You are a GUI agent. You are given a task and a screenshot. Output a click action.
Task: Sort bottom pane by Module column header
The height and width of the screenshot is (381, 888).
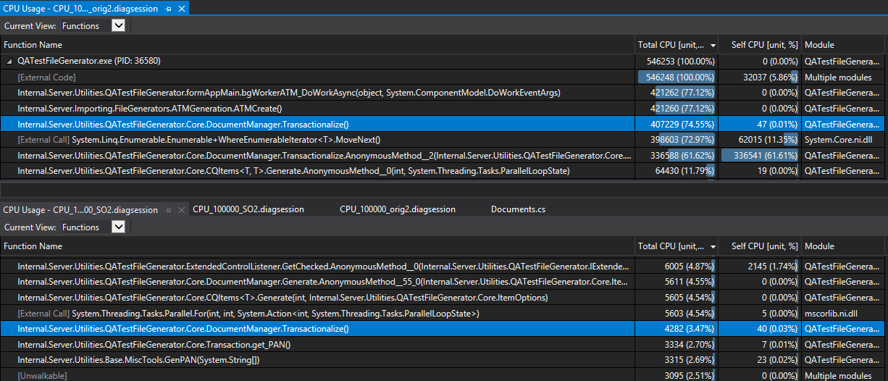coord(844,246)
